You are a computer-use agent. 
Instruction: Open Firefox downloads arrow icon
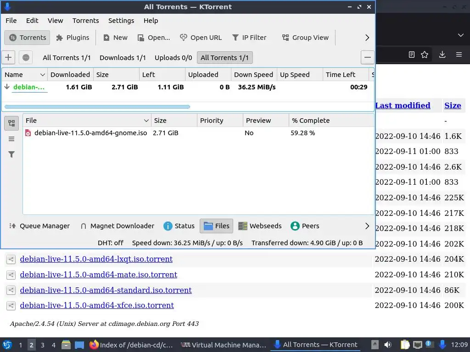(x=442, y=55)
